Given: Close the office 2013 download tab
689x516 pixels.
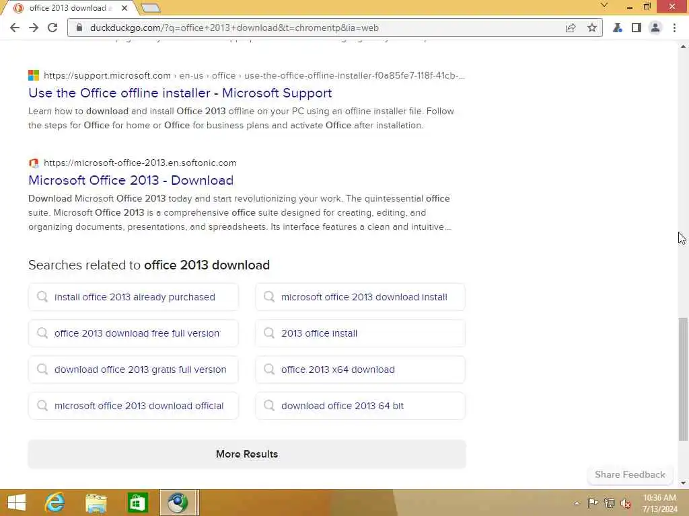Looking at the screenshot, I should 124,8.
